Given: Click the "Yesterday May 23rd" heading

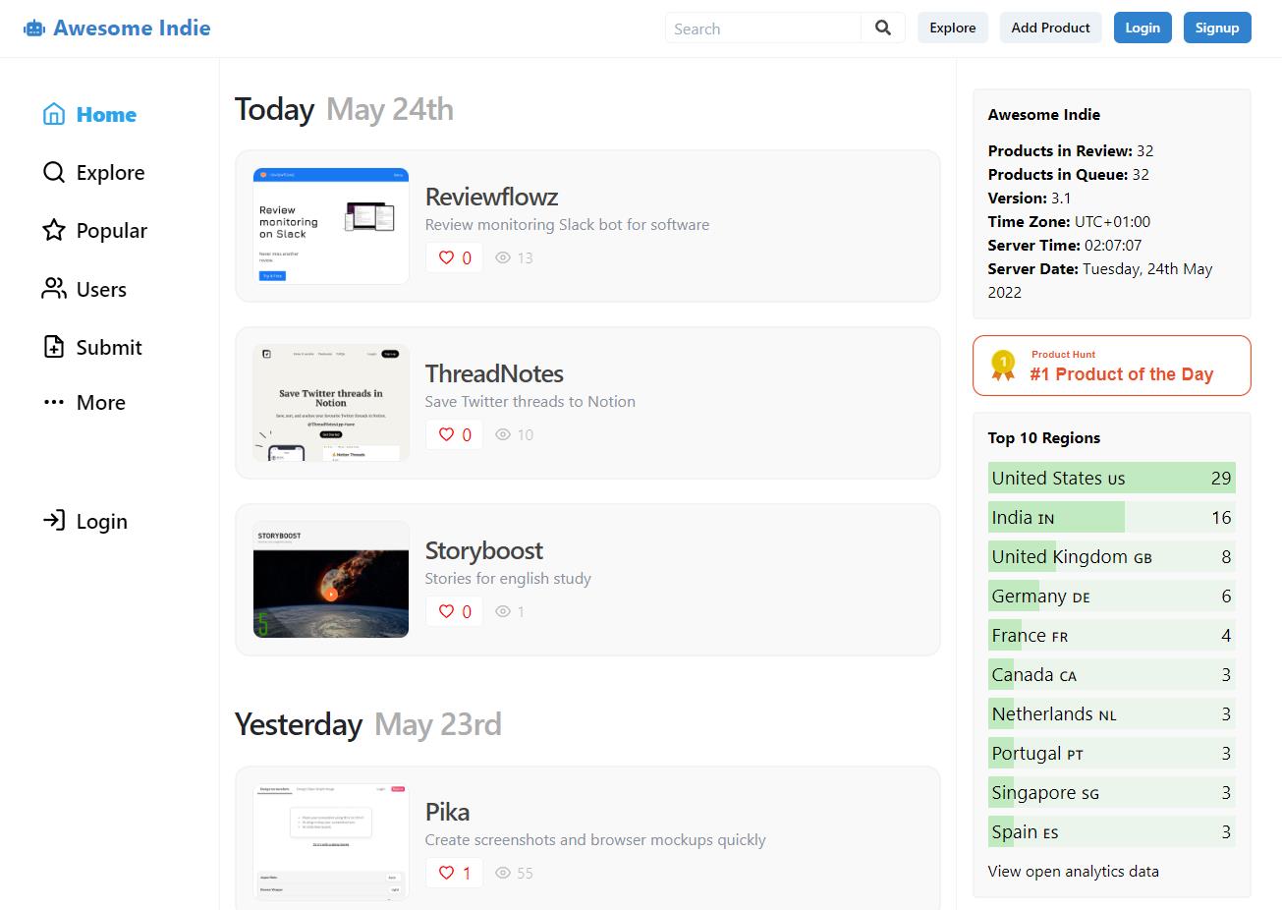Looking at the screenshot, I should tap(367, 724).
